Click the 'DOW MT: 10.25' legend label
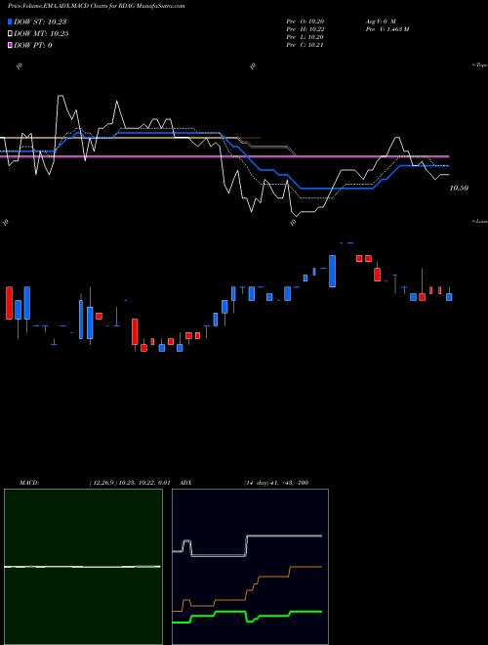Image resolution: width=488 pixels, height=645 pixels. [41, 34]
